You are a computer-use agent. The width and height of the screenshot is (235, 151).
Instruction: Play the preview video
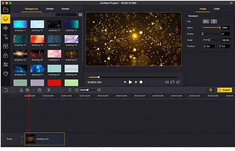coord(130,82)
